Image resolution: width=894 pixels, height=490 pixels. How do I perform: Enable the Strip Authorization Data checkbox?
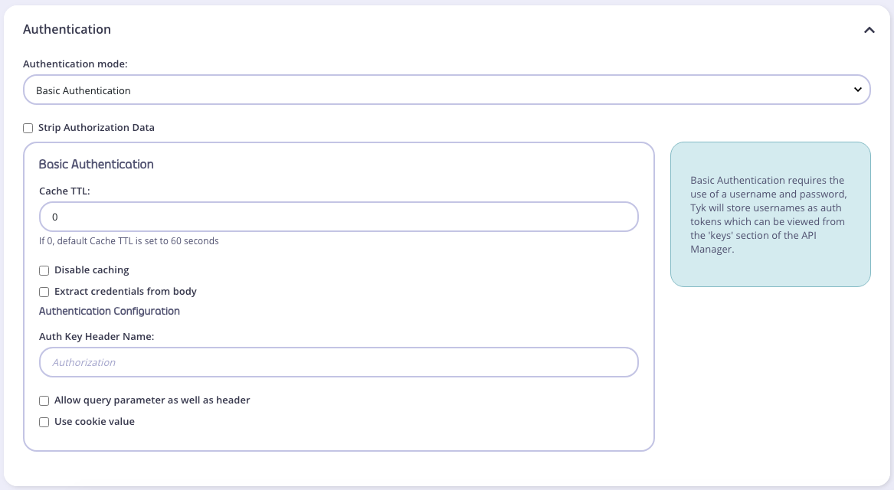28,128
